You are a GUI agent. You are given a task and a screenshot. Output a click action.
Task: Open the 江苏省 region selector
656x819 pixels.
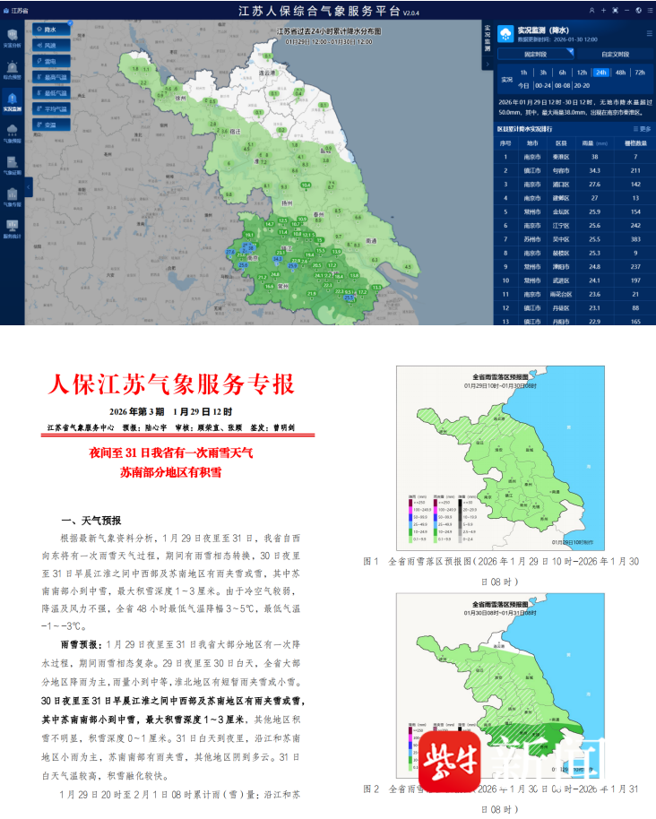coord(14,10)
